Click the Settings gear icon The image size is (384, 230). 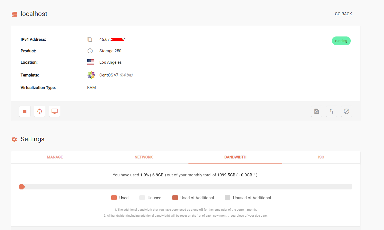pos(14,139)
